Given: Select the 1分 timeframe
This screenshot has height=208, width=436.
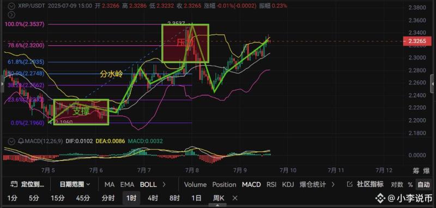Looking at the screenshot, I should click(12, 198).
